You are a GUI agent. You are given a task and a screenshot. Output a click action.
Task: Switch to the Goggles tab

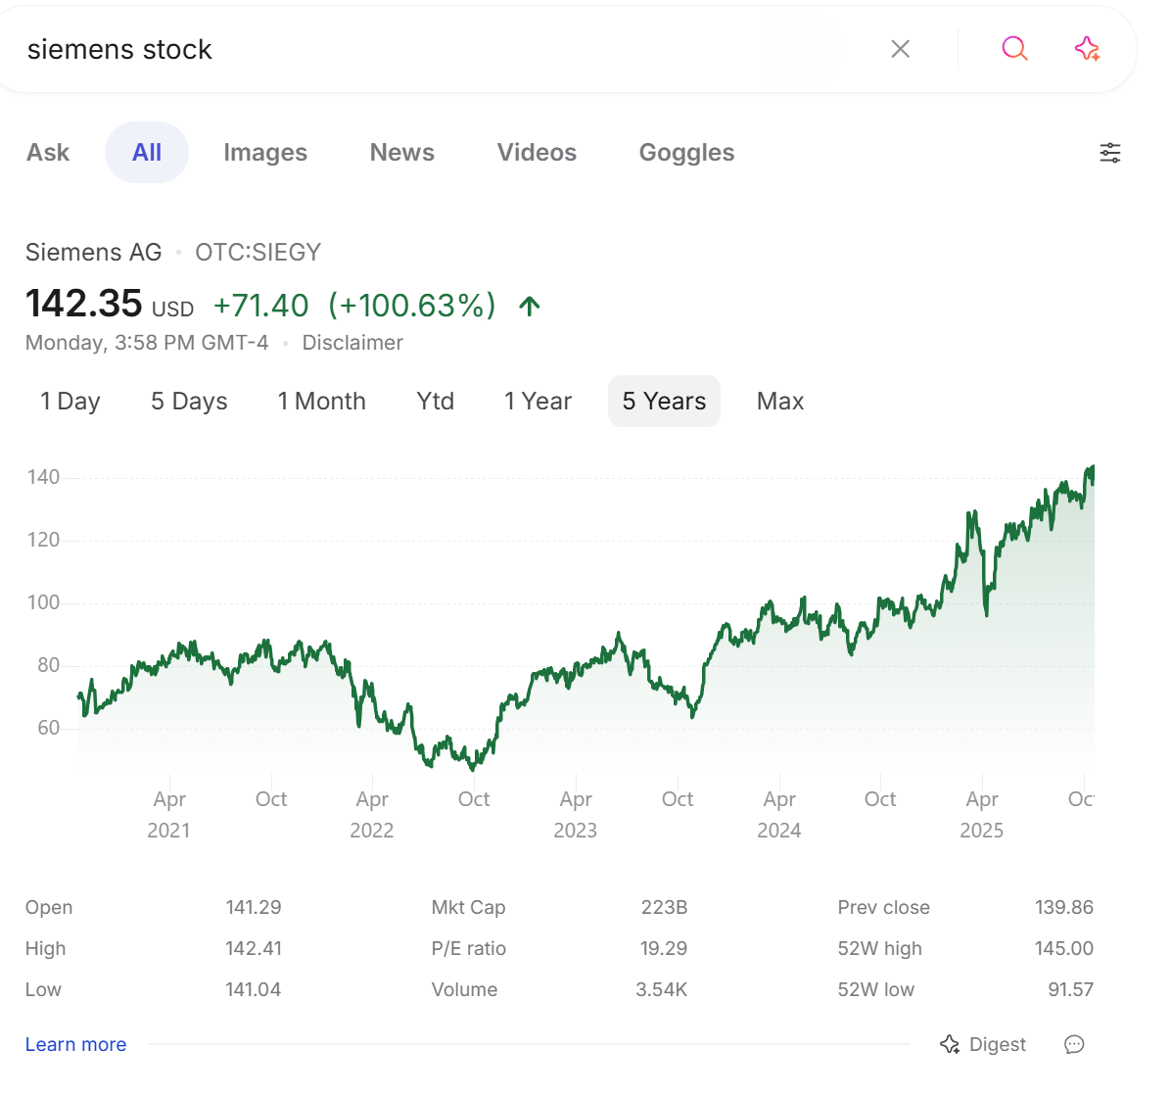point(686,153)
